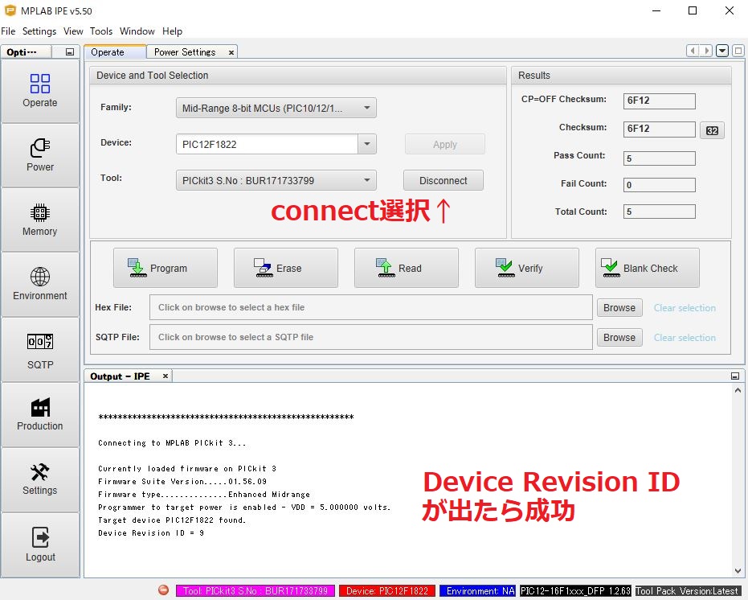
Task: Click the 'Target device PIC12F1822 found.' output line
Action: click(x=172, y=520)
